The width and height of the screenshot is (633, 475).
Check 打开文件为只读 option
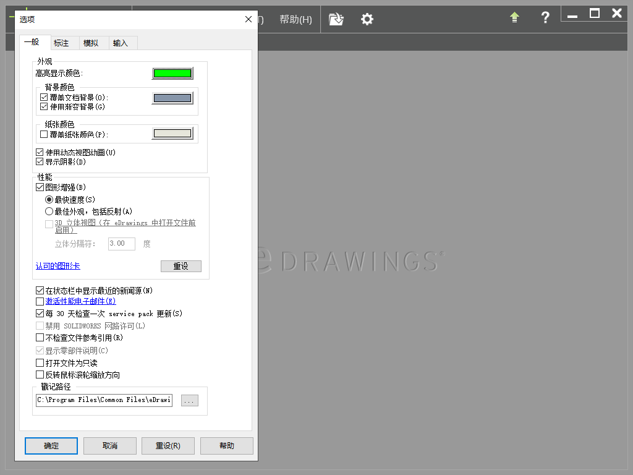pos(41,363)
